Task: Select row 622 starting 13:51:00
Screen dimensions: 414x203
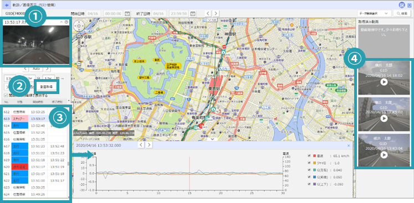Action: point(35,180)
